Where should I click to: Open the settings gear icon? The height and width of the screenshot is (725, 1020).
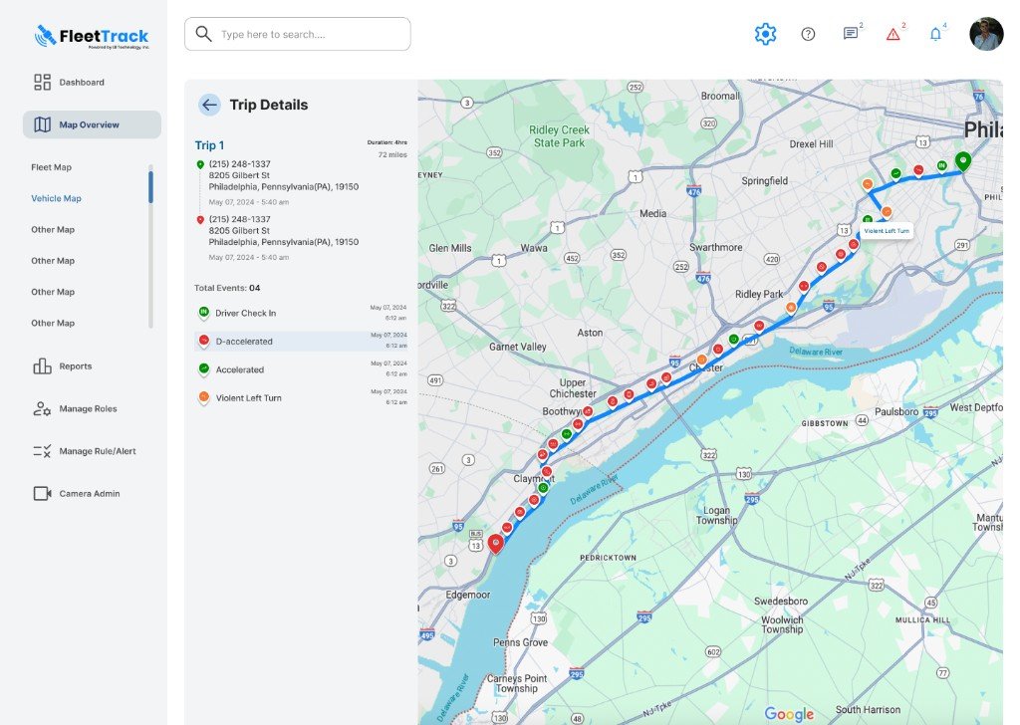765,34
